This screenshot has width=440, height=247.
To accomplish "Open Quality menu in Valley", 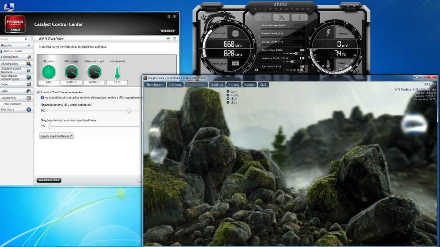I will (234, 85).
